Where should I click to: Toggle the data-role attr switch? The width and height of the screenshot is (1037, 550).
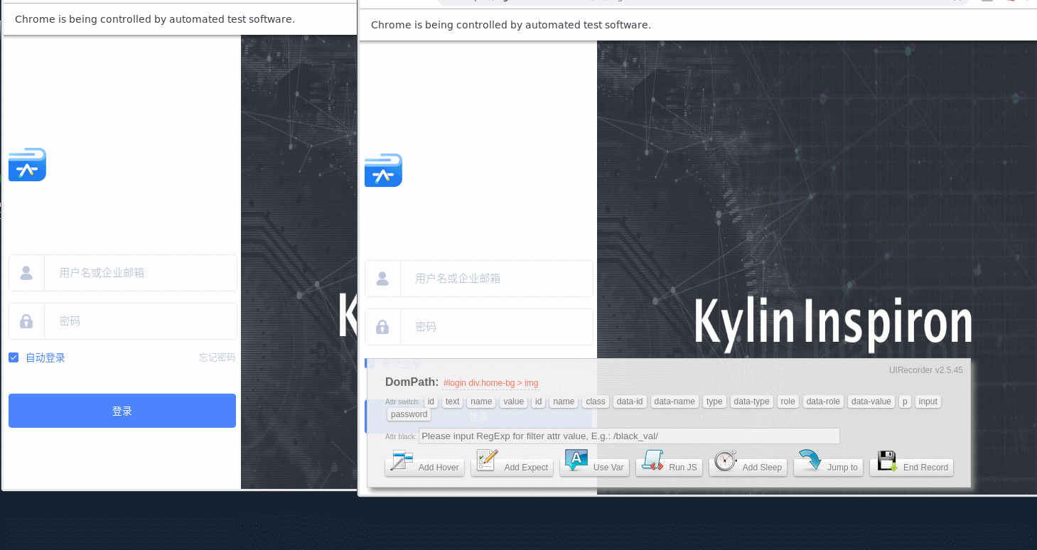click(x=823, y=401)
